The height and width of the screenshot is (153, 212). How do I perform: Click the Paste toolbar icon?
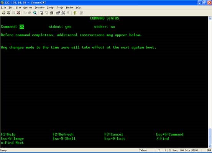tap(30, 13)
